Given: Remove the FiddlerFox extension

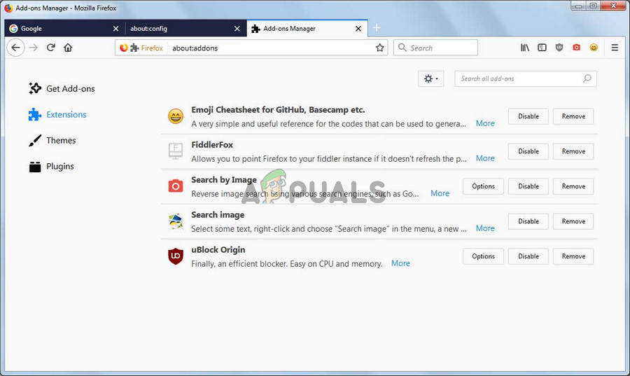Looking at the screenshot, I should (573, 151).
